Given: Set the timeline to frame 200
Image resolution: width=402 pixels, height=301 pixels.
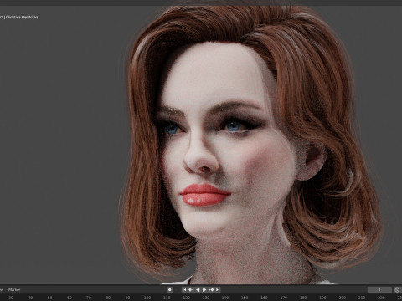Looking at the screenshot, I should pos(343,298).
